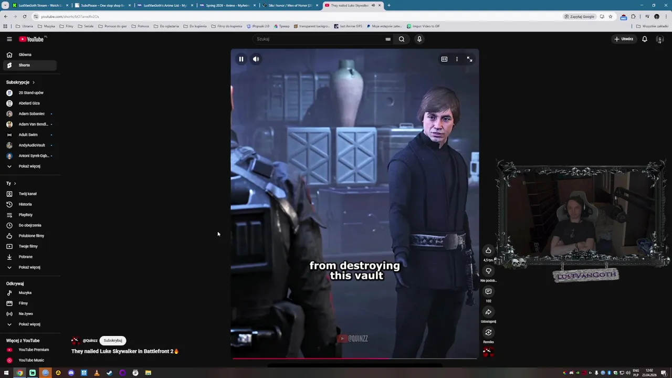Open VLC from the taskbar
Viewport: 672px width, 378px height.
pos(97,373)
